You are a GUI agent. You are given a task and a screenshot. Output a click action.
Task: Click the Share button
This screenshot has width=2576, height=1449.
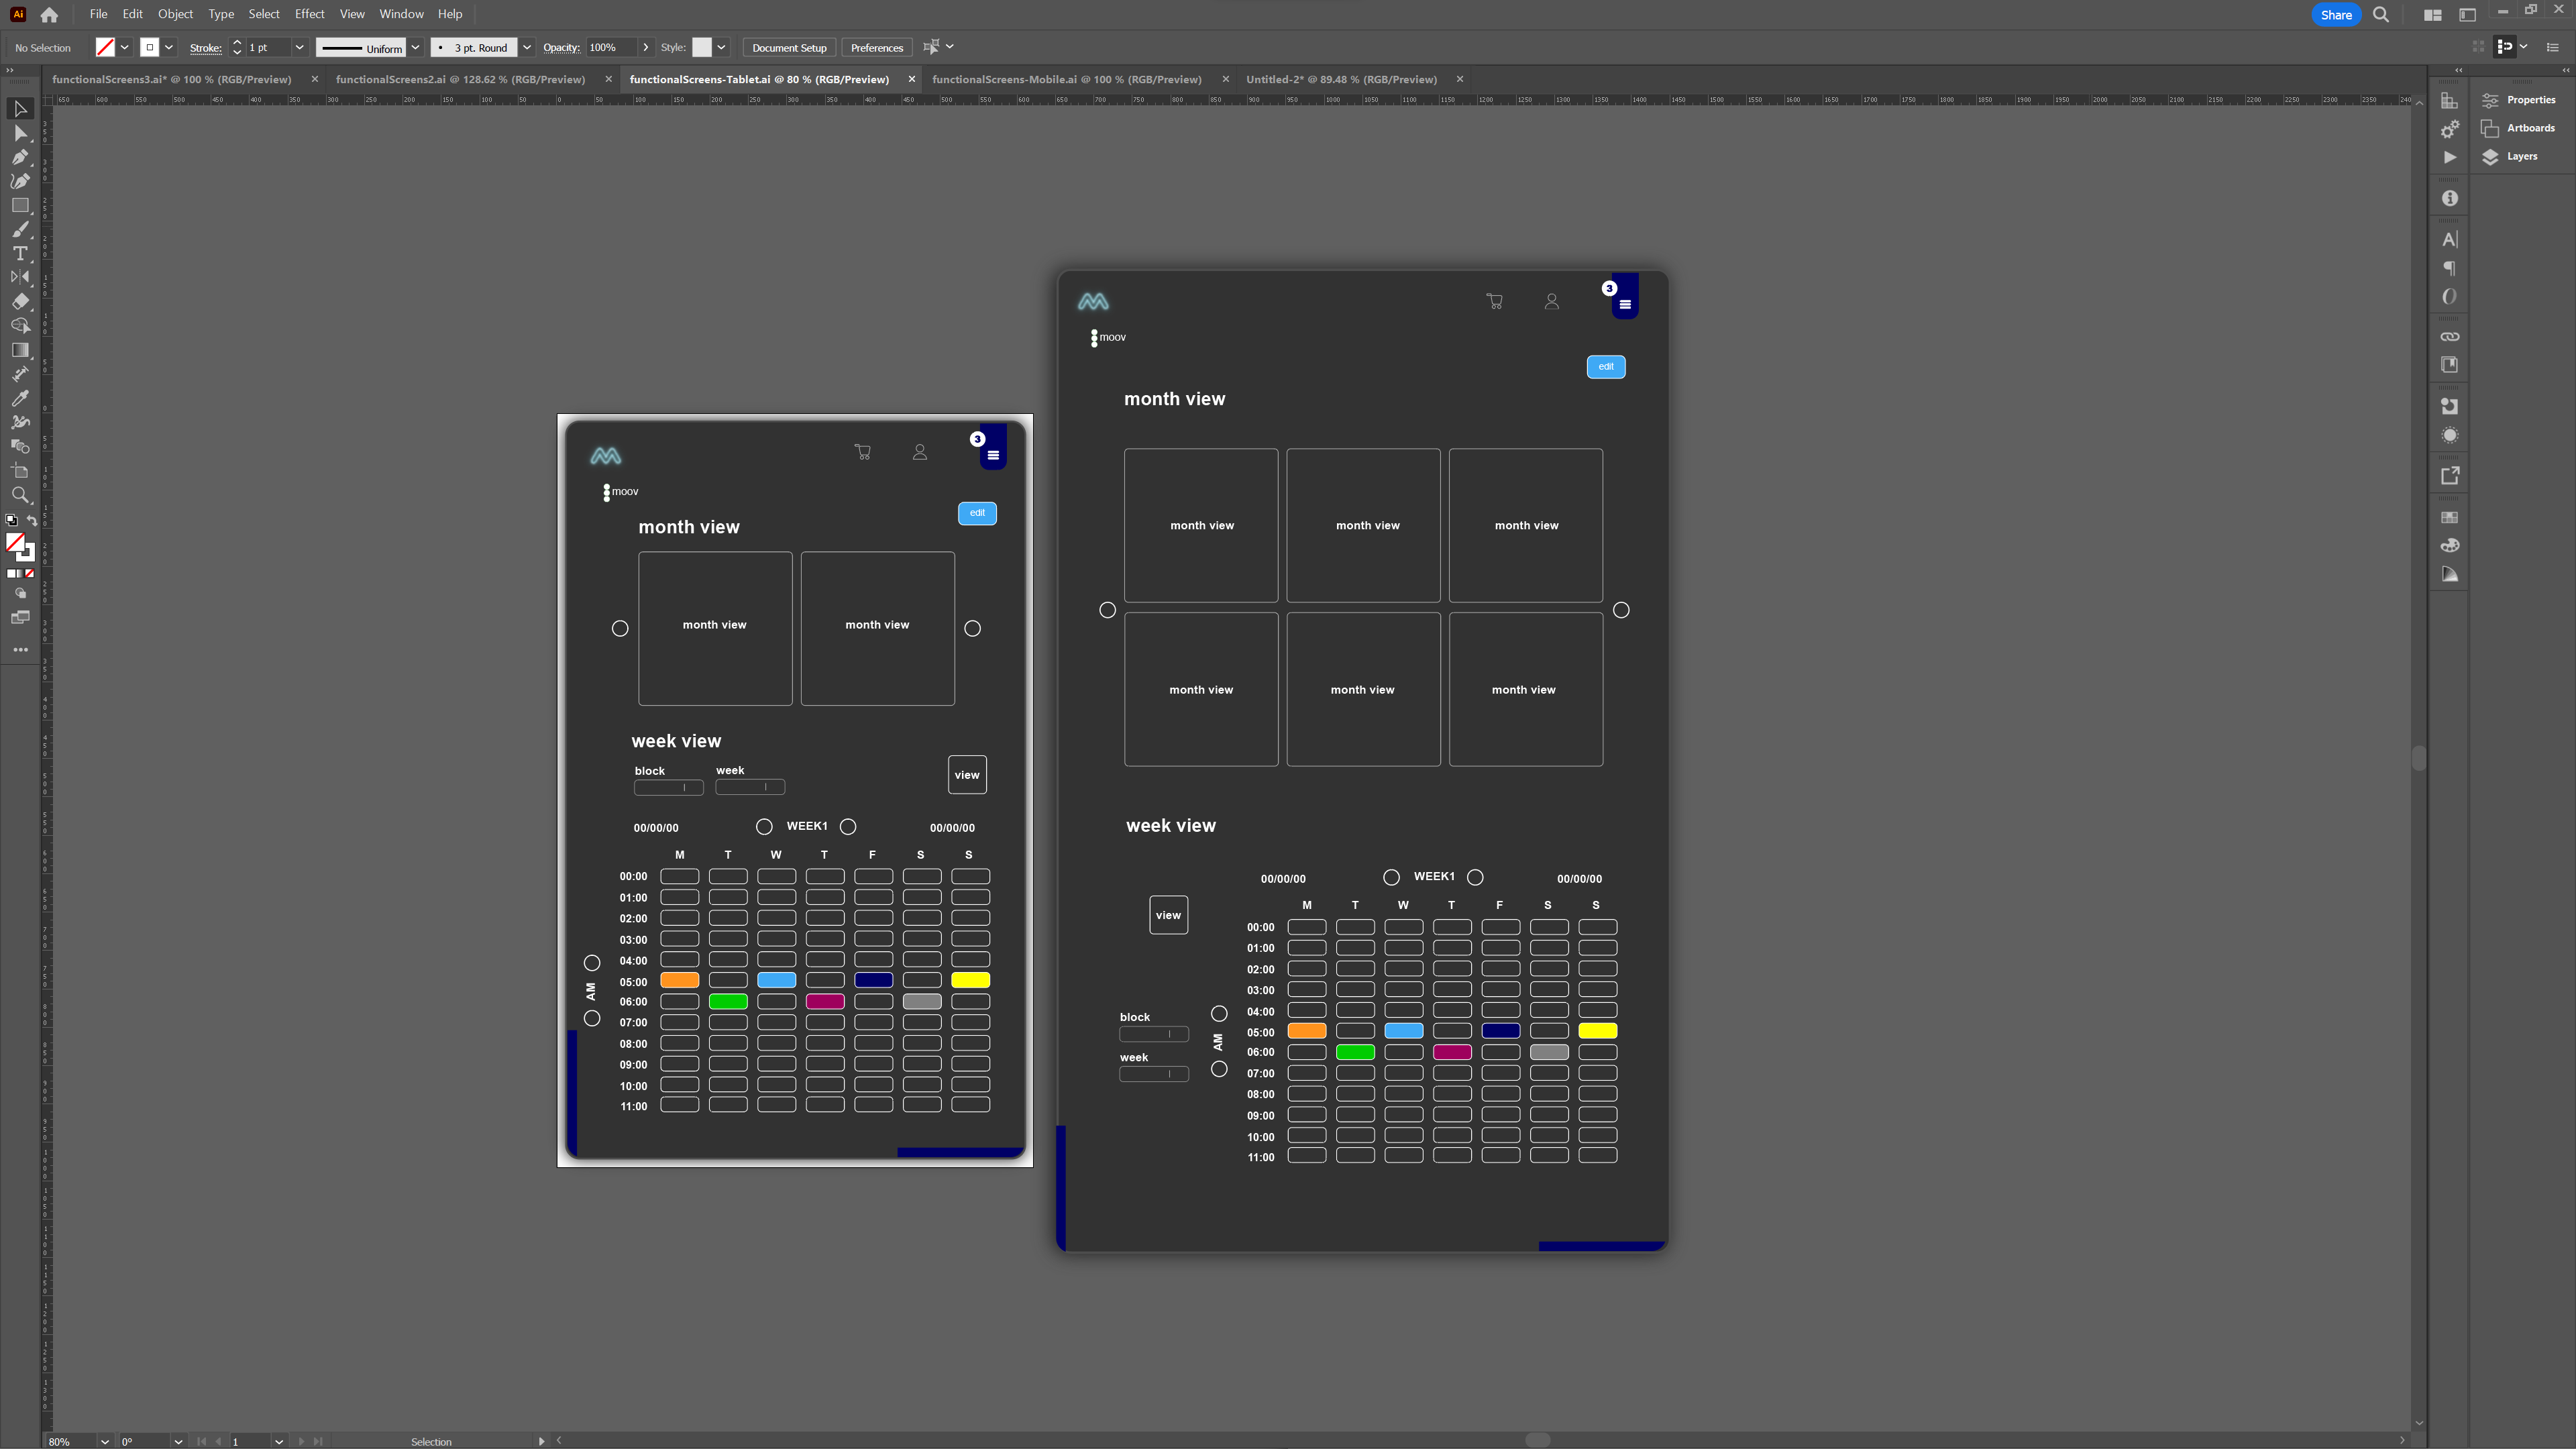tap(2336, 15)
